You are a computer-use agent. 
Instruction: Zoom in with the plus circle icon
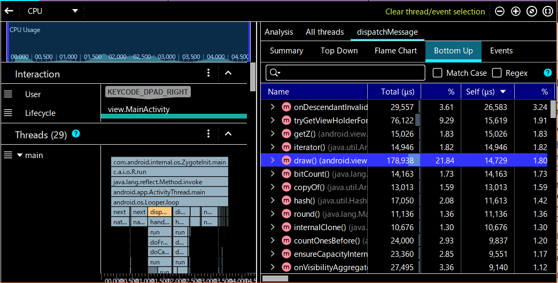tap(516, 11)
